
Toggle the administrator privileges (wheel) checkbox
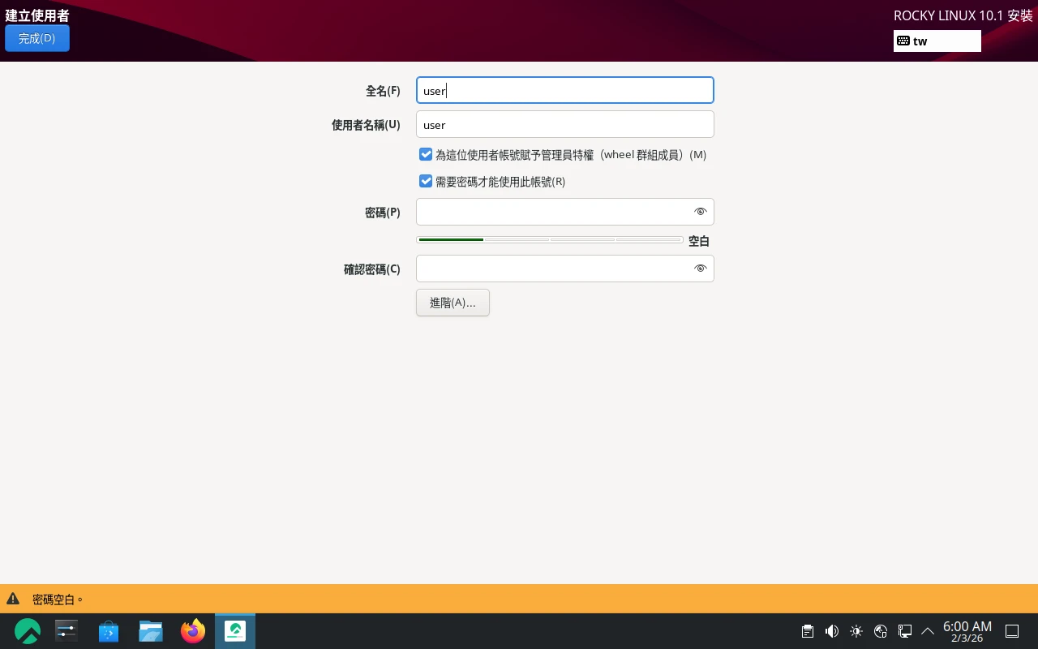426,154
